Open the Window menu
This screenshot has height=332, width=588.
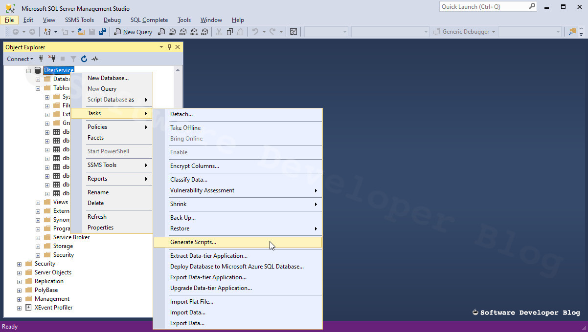tap(211, 20)
